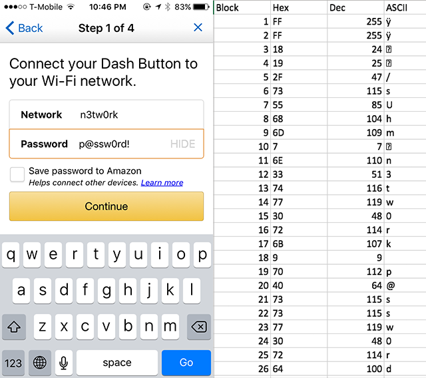Screen dimensions: 426x378
Task: Tap the v key
Action: tap(106, 327)
